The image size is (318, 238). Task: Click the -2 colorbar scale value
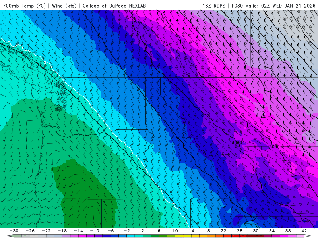[x=127, y=231]
